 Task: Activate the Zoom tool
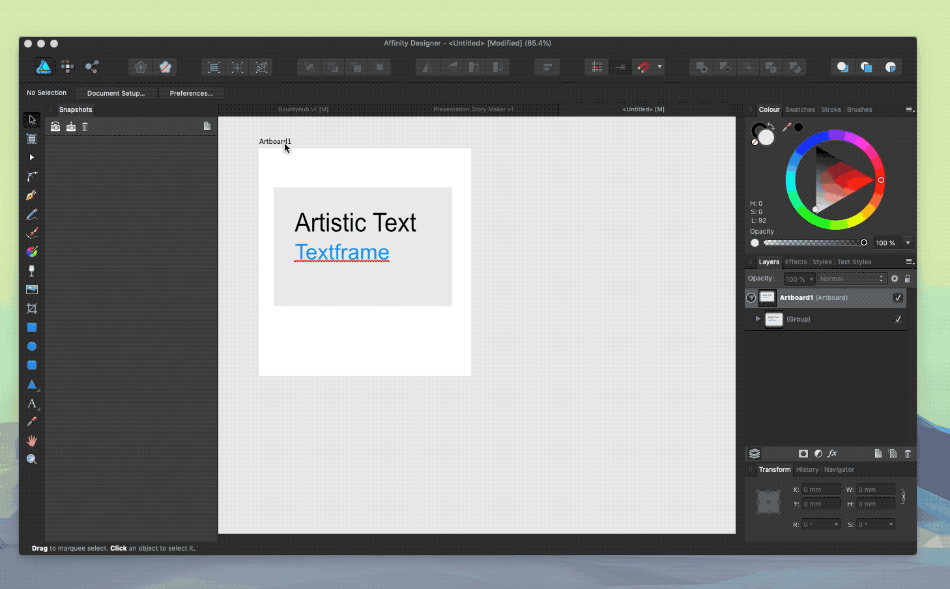pyautogui.click(x=31, y=459)
